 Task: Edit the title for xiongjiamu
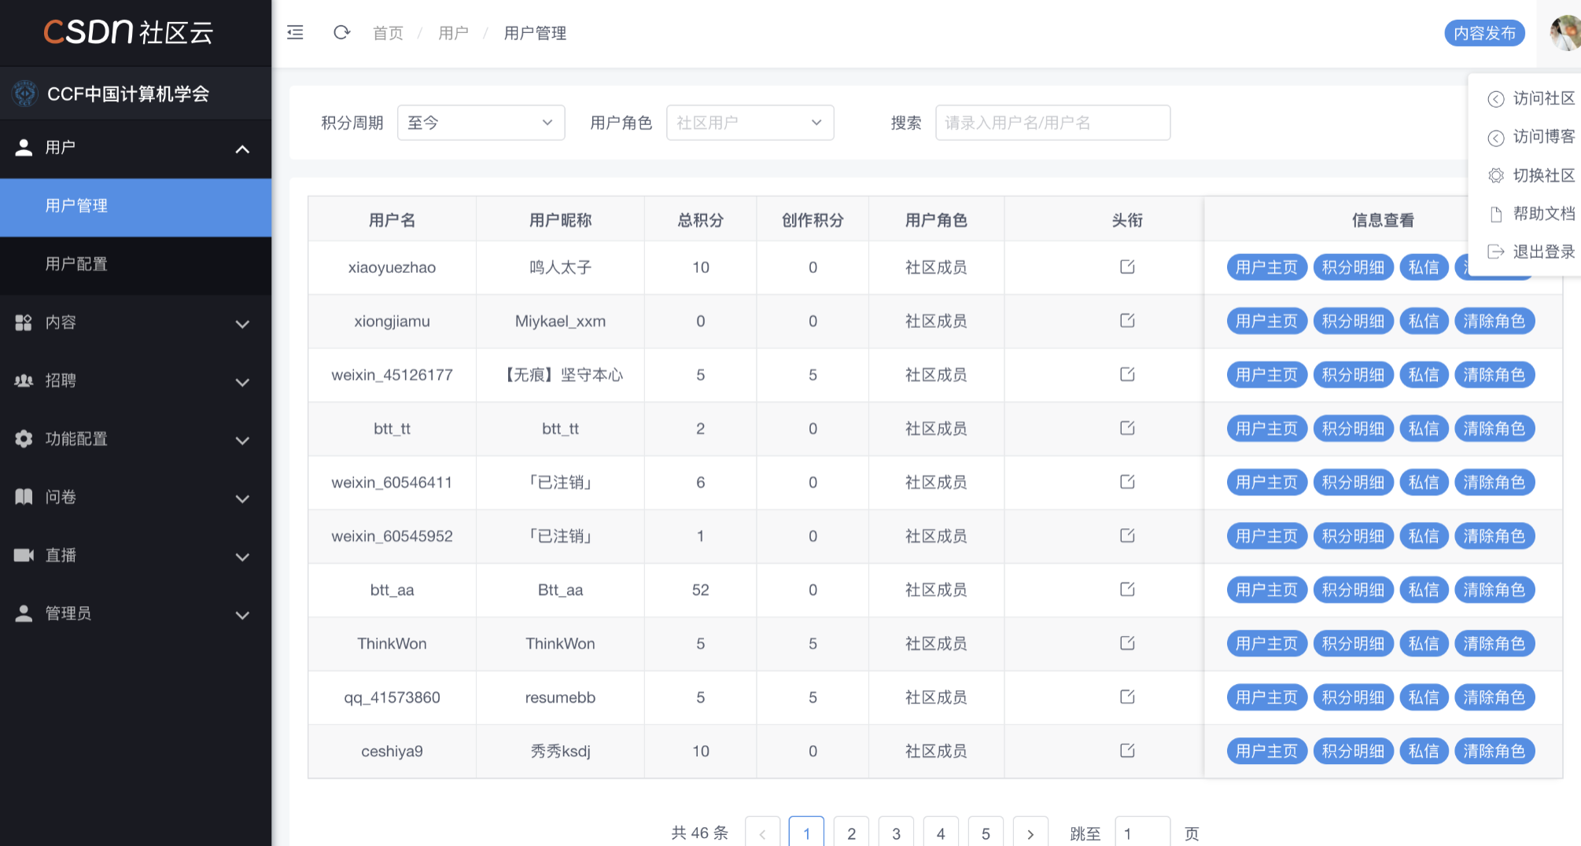coord(1127,321)
